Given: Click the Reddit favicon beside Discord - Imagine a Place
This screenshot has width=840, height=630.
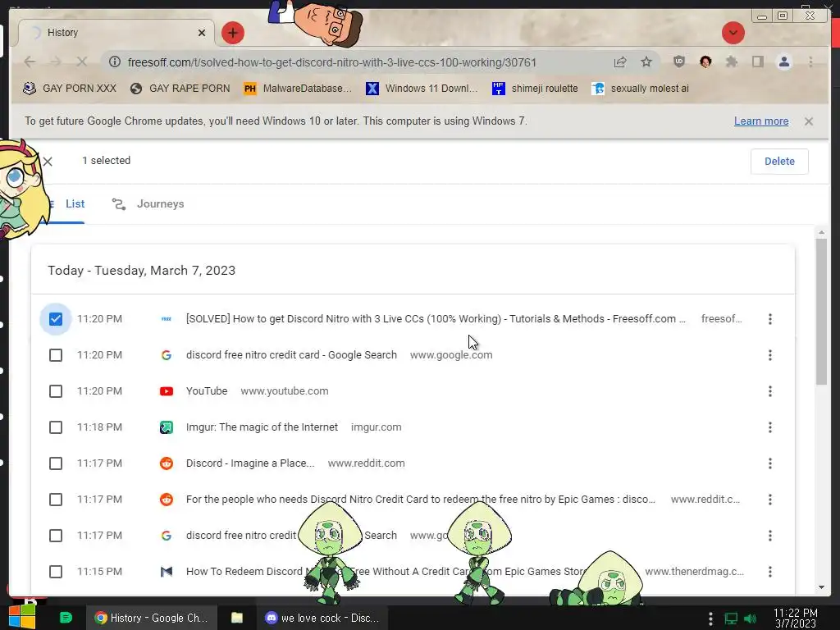Looking at the screenshot, I should tap(167, 463).
